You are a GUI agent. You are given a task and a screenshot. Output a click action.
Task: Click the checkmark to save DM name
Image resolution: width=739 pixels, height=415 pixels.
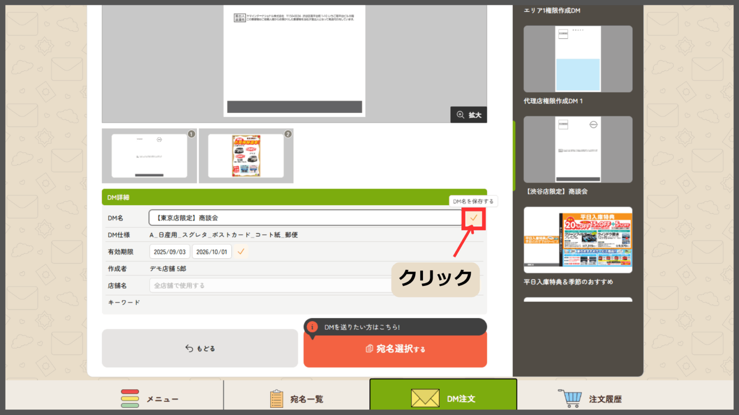(x=473, y=218)
